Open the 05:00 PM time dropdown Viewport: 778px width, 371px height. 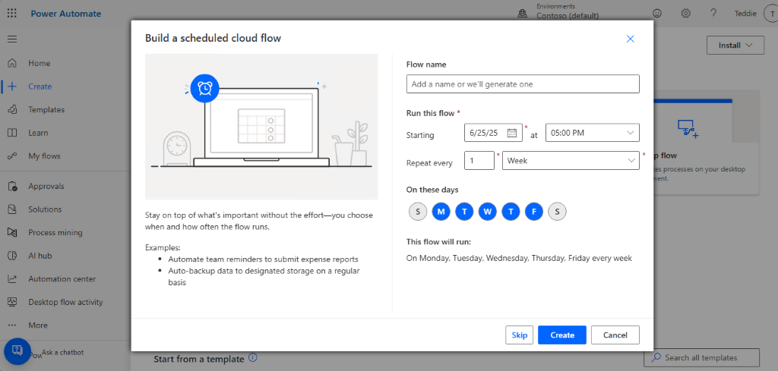tap(593, 133)
